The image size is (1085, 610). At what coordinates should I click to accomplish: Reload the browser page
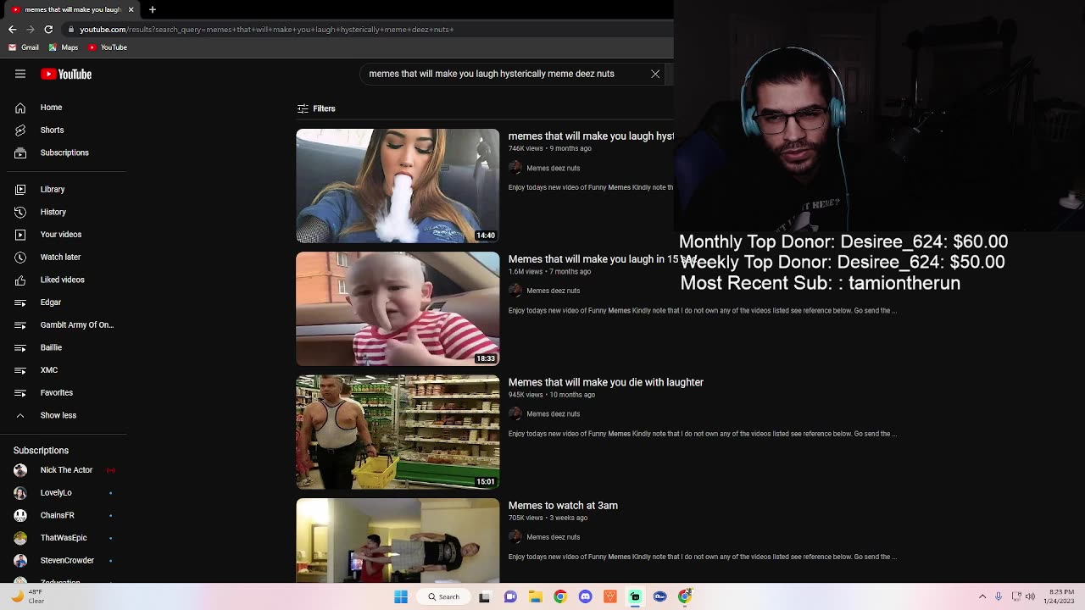[x=49, y=30]
